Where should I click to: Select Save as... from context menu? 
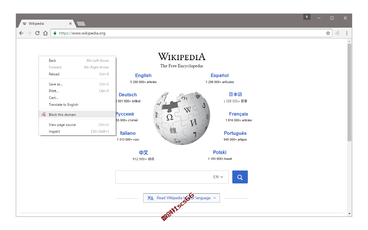pyautogui.click(x=77, y=84)
